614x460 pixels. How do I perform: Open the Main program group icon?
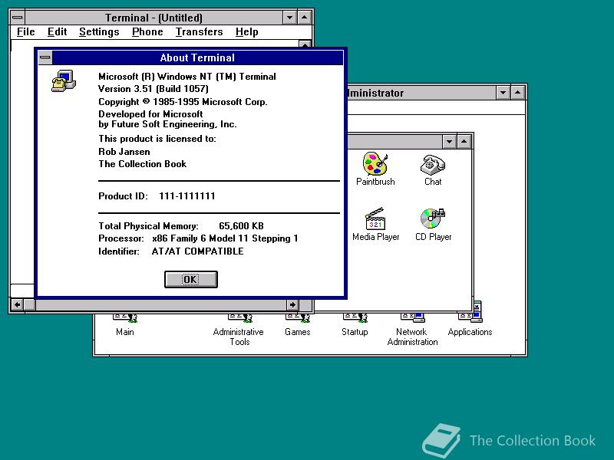coord(125,317)
